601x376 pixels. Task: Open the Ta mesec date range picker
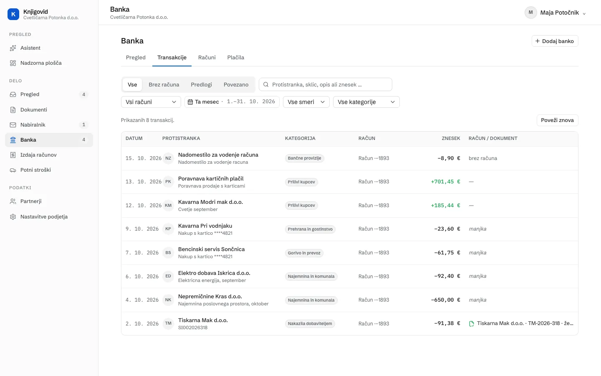232,102
